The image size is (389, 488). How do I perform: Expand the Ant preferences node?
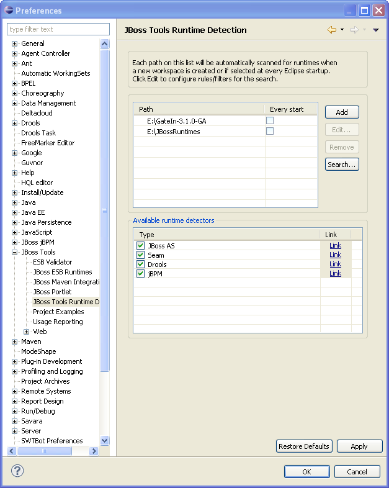coord(14,63)
